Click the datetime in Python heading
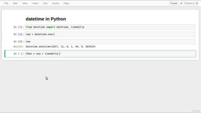201x113 pixels. 46,19
